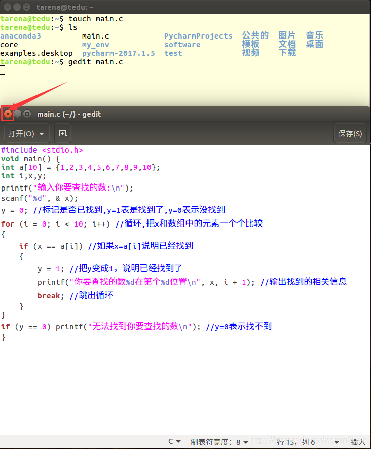Viewport: 371px width, 449px height.
Task: Click software in terminal listing
Action: click(x=182, y=45)
